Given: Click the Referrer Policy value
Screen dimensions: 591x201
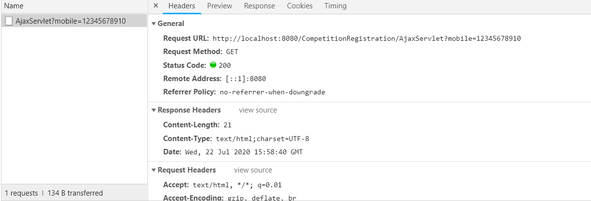Looking at the screenshot, I should pyautogui.click(x=272, y=92).
